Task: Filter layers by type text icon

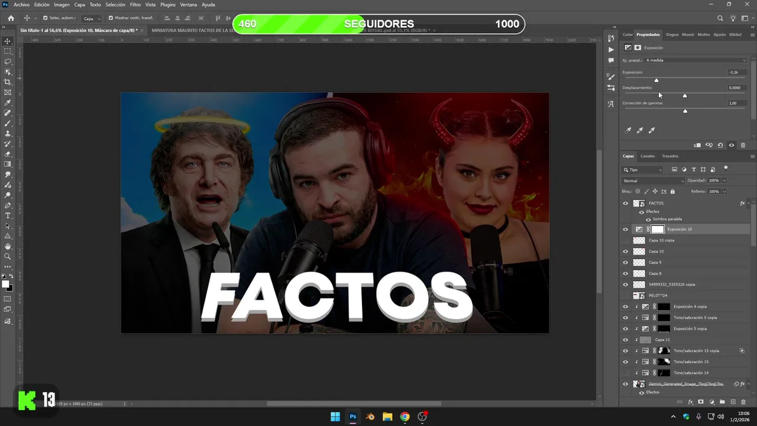Action: 694,170
